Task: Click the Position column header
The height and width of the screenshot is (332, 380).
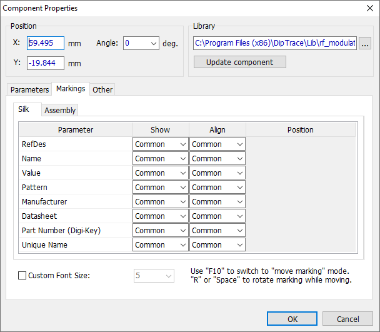Action: 301,130
